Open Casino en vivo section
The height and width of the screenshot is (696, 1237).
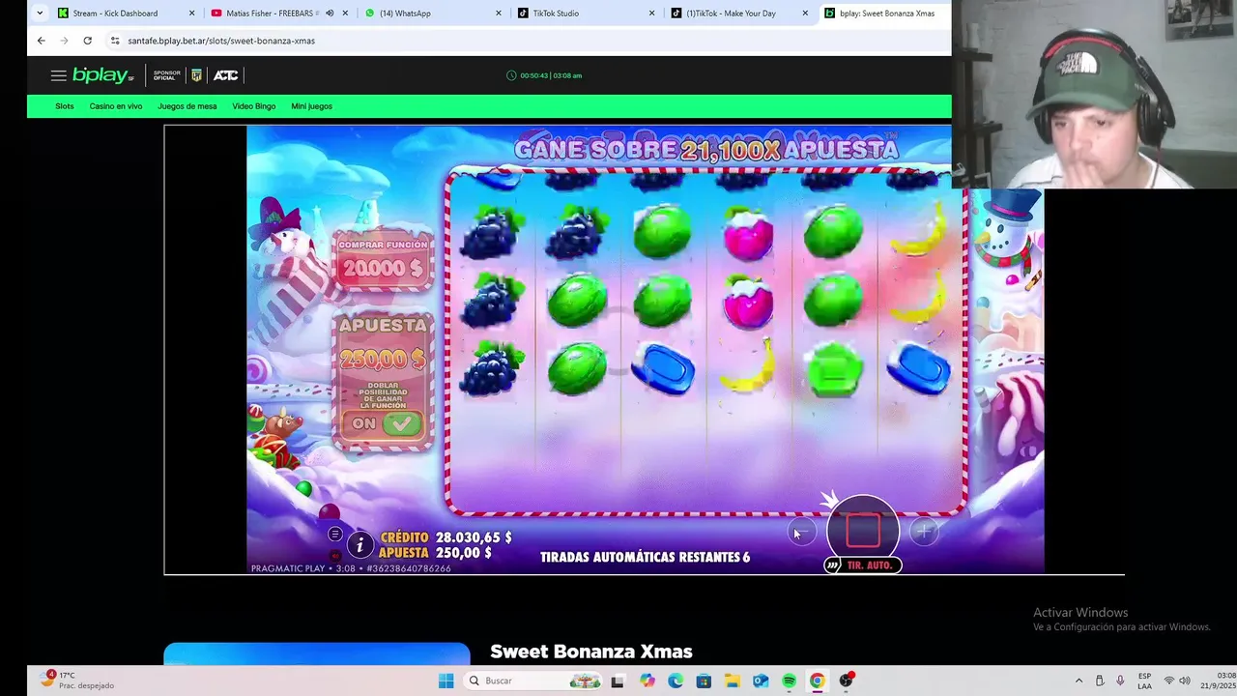click(x=116, y=106)
